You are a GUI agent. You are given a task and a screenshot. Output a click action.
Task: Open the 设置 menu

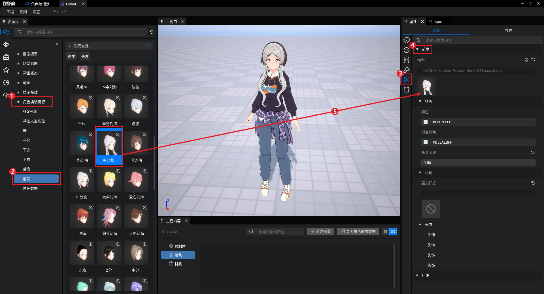click(36, 12)
